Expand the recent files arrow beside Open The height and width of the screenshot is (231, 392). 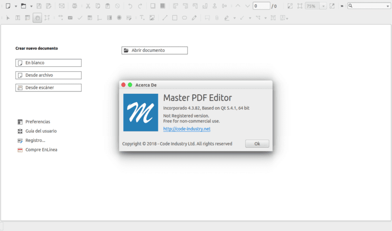click(x=31, y=6)
